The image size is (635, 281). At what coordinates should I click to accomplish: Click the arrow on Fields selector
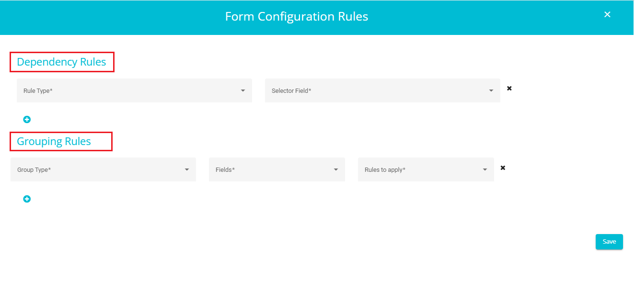click(x=336, y=169)
